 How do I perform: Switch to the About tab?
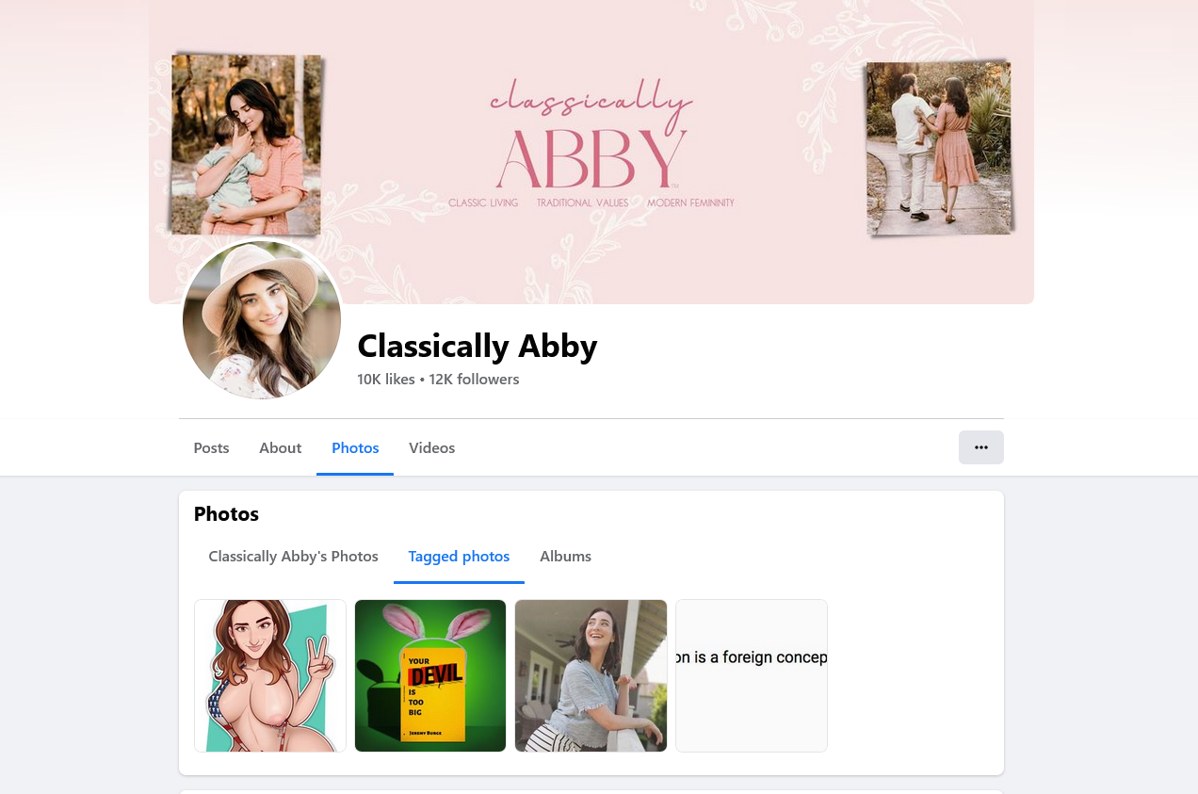280,447
